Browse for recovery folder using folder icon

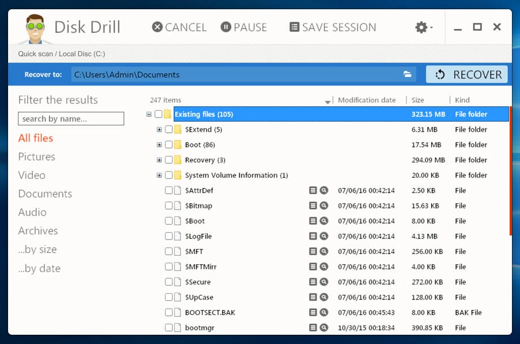[408, 74]
